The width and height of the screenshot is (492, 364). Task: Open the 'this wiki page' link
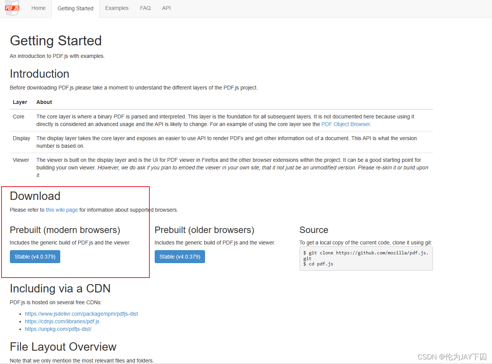click(62, 210)
